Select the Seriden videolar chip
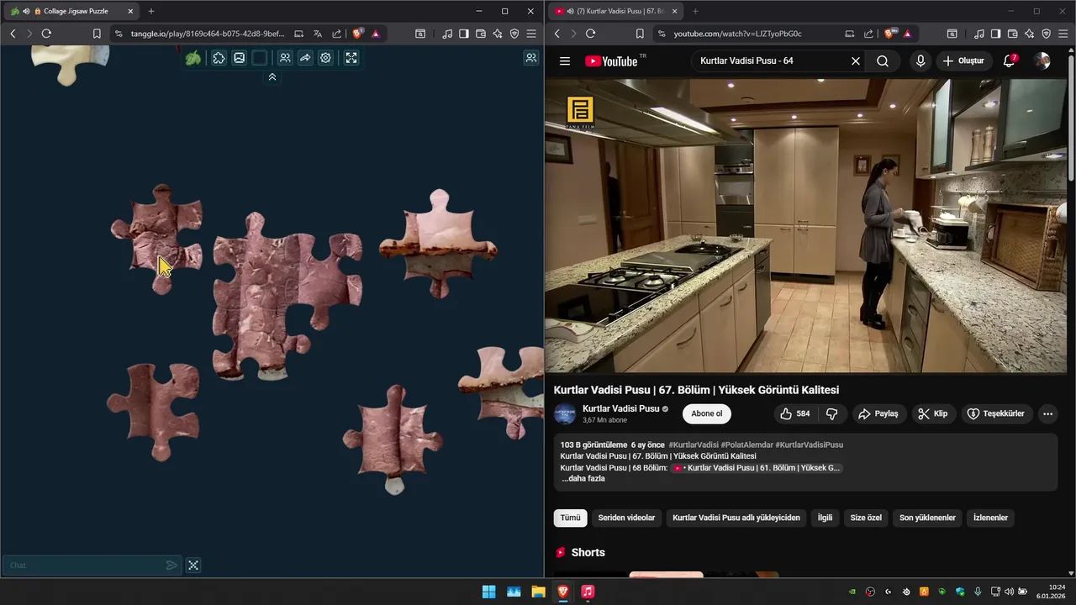 [x=626, y=518]
